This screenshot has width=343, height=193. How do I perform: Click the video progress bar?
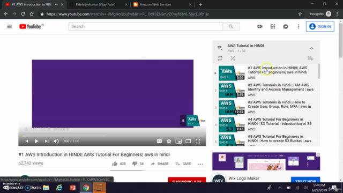click(112, 136)
